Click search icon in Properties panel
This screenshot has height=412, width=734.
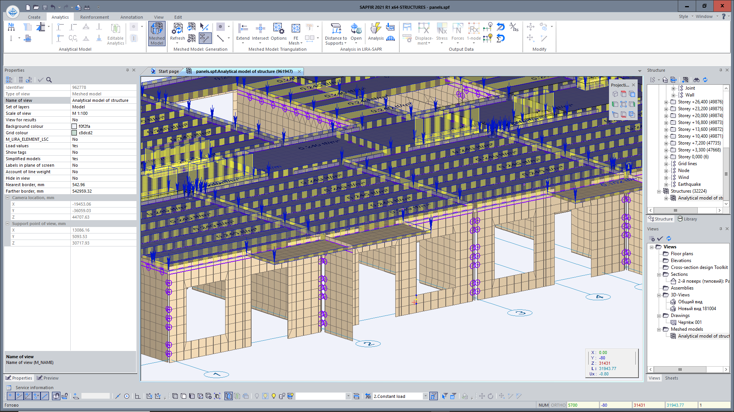click(x=49, y=80)
